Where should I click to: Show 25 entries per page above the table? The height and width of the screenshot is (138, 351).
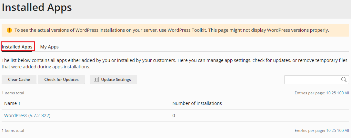click(334, 93)
